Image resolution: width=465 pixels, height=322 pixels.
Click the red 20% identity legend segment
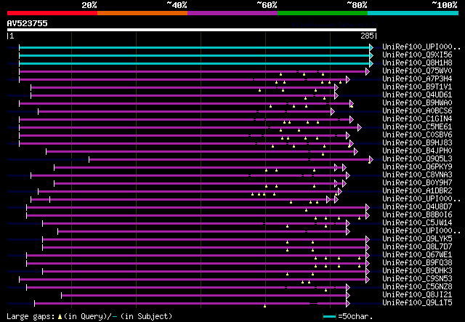pos(52,13)
